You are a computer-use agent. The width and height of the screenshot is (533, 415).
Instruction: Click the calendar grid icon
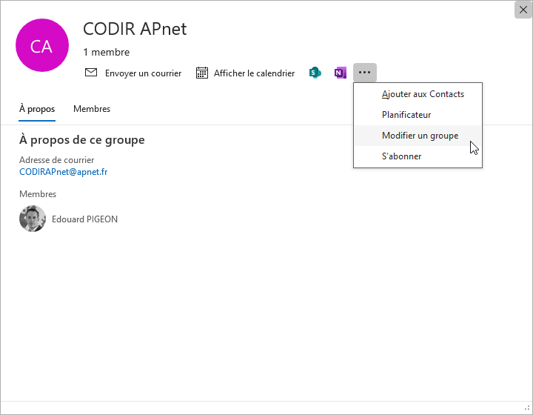click(202, 73)
